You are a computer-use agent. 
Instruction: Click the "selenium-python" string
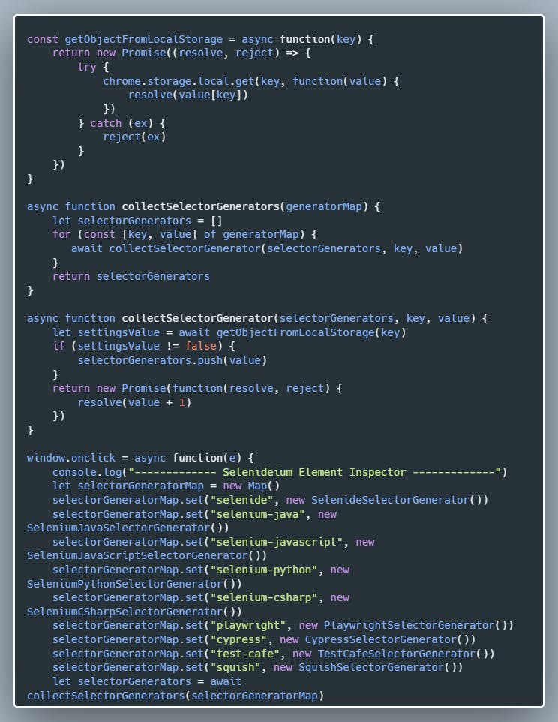263,570
